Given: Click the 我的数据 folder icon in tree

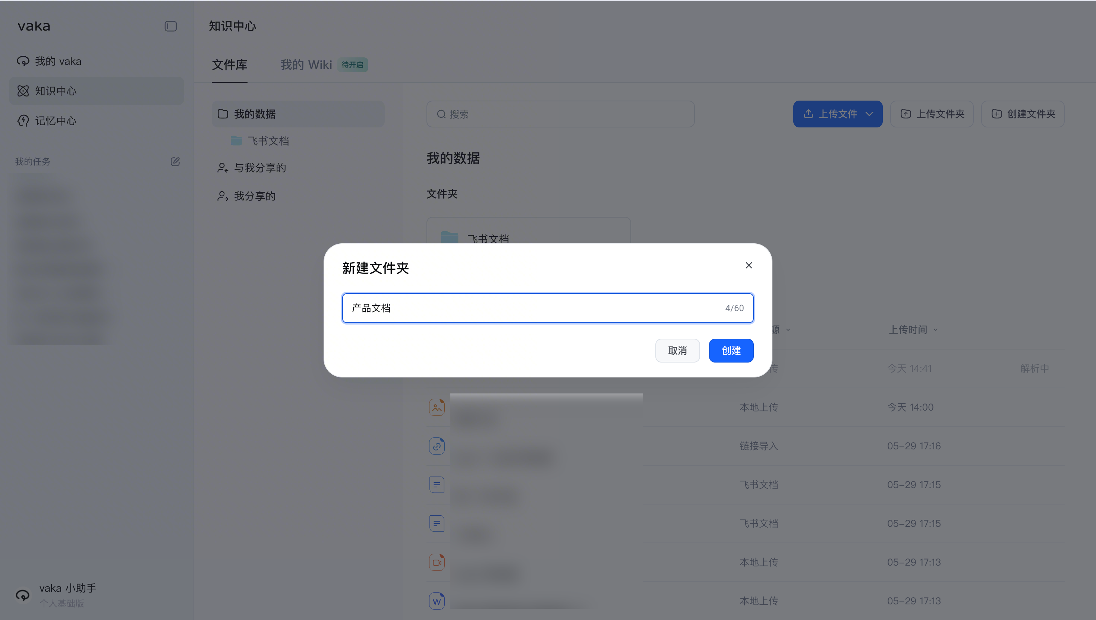Looking at the screenshot, I should (x=223, y=114).
